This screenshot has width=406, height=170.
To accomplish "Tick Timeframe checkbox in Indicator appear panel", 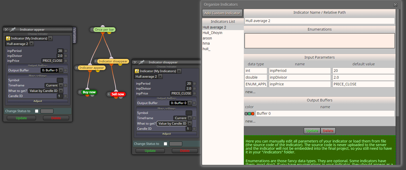I will 66,85.
